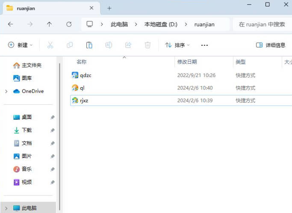Expand the OneDrive tree node
The height and width of the screenshot is (213, 292).
click(6, 91)
